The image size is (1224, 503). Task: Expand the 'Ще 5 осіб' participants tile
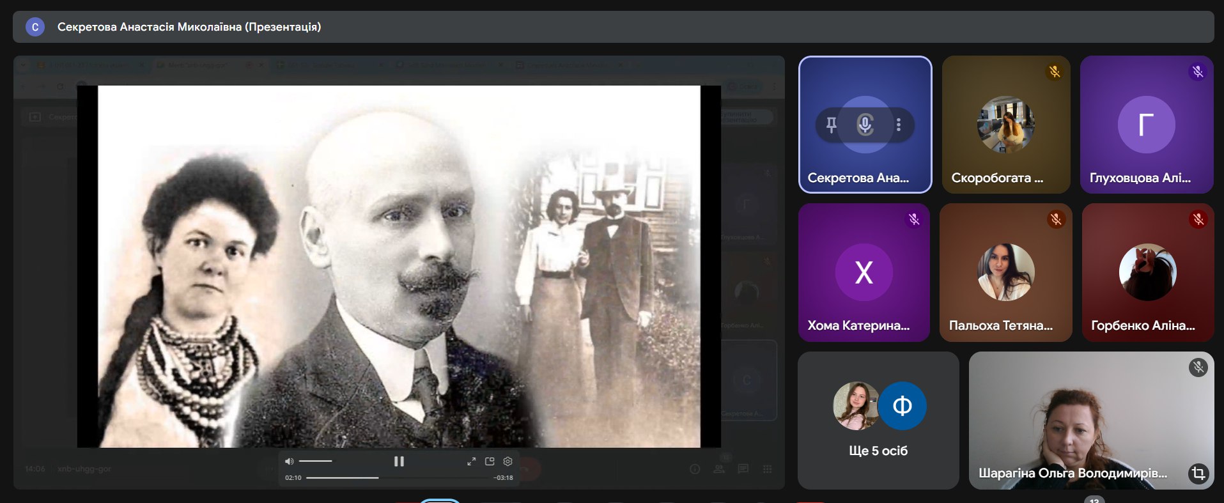click(878, 420)
